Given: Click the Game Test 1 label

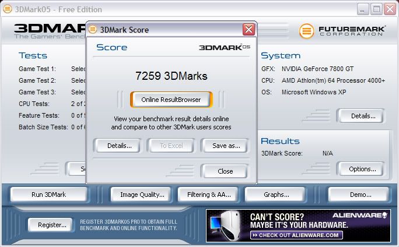Looking at the screenshot, I should point(37,69).
